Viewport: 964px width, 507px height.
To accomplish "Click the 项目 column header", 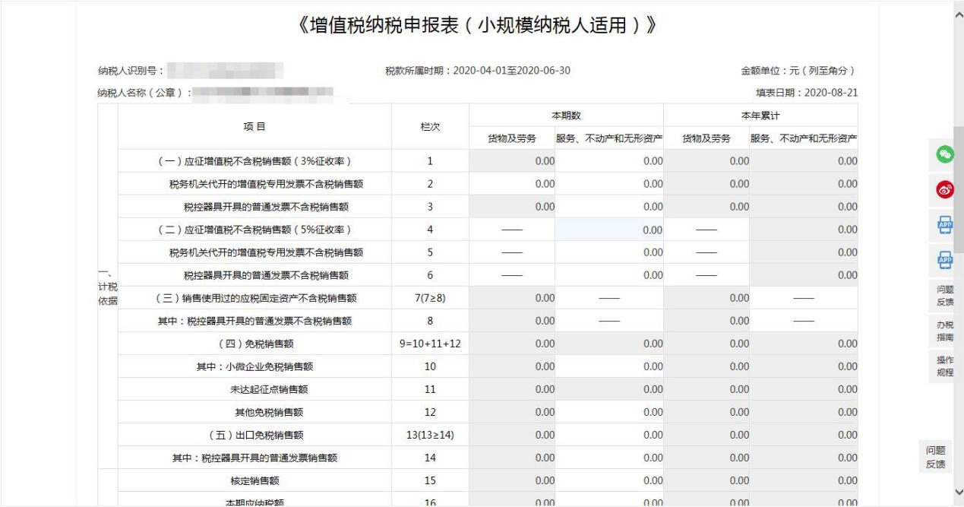I will [x=254, y=127].
